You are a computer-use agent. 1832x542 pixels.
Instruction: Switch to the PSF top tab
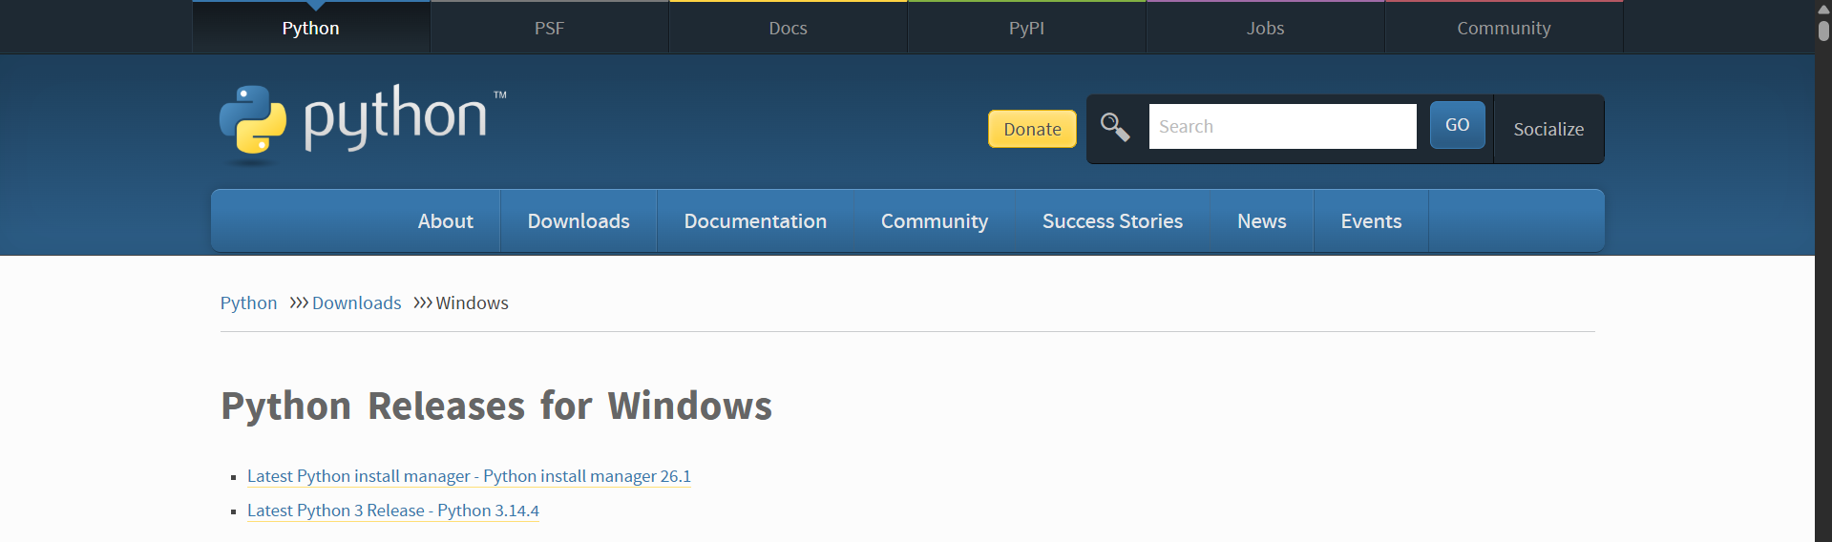pyautogui.click(x=550, y=28)
